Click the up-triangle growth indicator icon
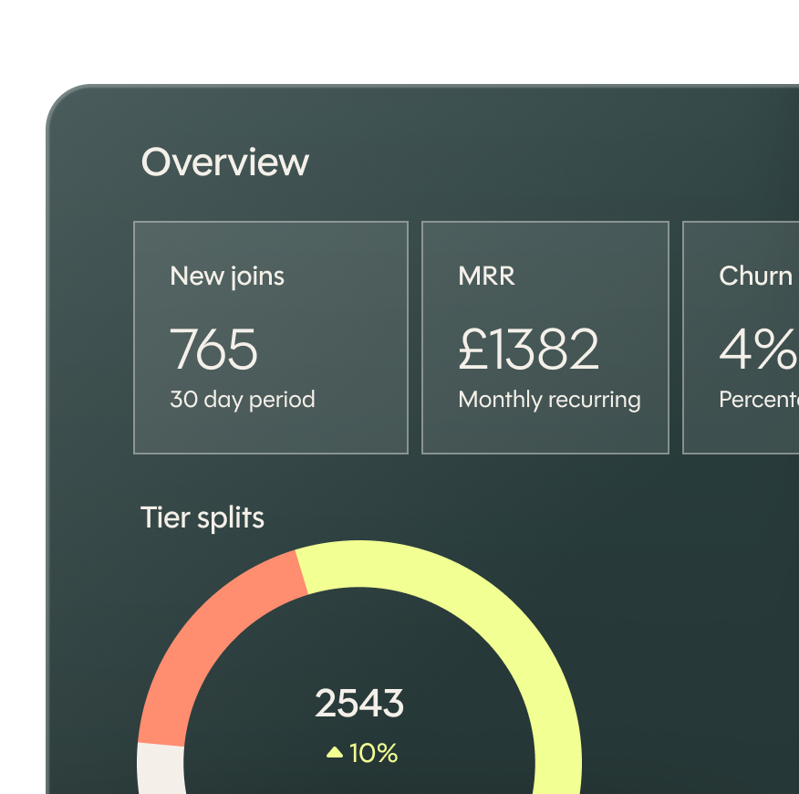Image resolution: width=799 pixels, height=794 pixels. (335, 753)
